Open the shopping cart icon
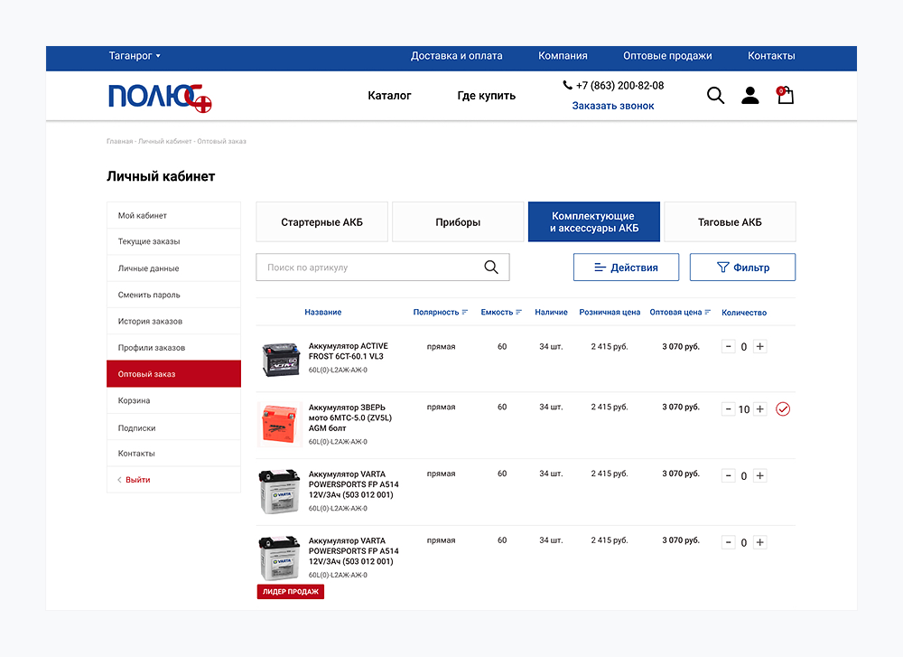 [786, 95]
